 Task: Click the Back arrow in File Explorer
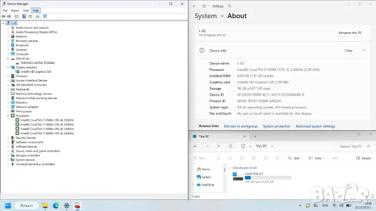(x=195, y=146)
